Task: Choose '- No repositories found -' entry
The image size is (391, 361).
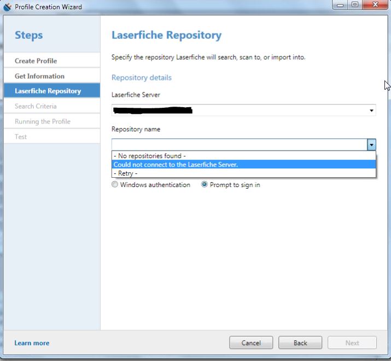Action: click(244, 156)
